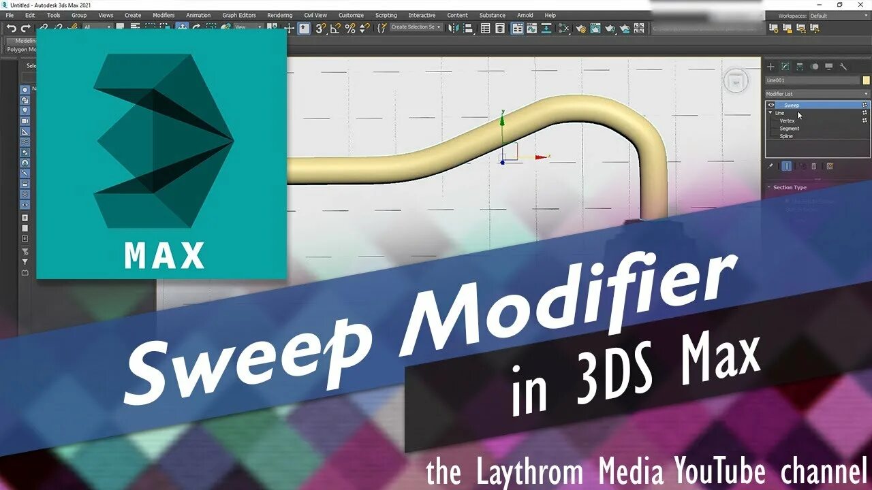Viewport: 872px width, 490px height.
Task: Collapse the Line entry in modifier stack
Action: pos(770,113)
